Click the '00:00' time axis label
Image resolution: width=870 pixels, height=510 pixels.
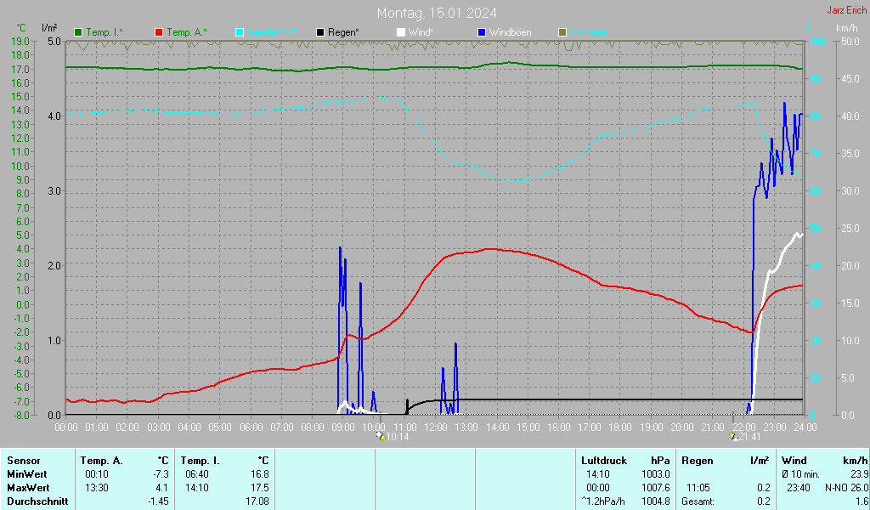tap(66, 428)
